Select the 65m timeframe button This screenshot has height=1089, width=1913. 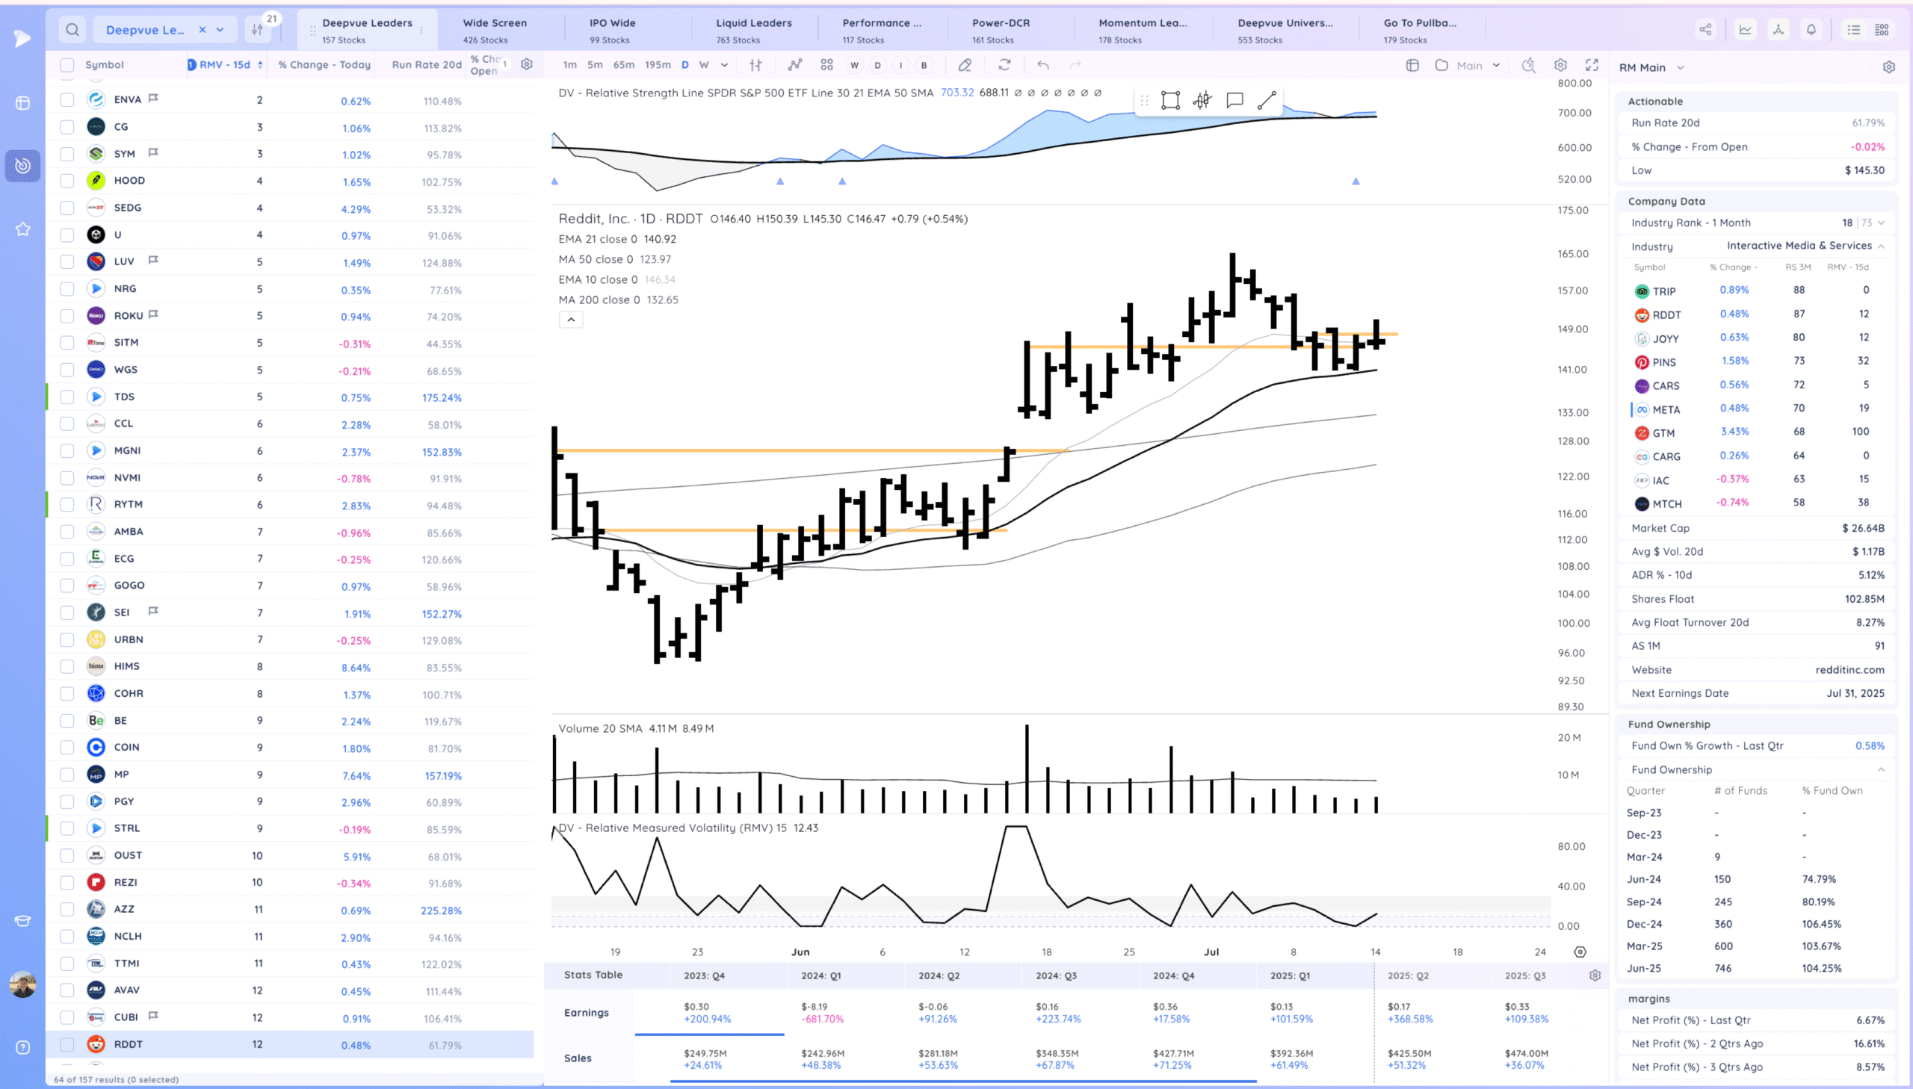coord(623,65)
